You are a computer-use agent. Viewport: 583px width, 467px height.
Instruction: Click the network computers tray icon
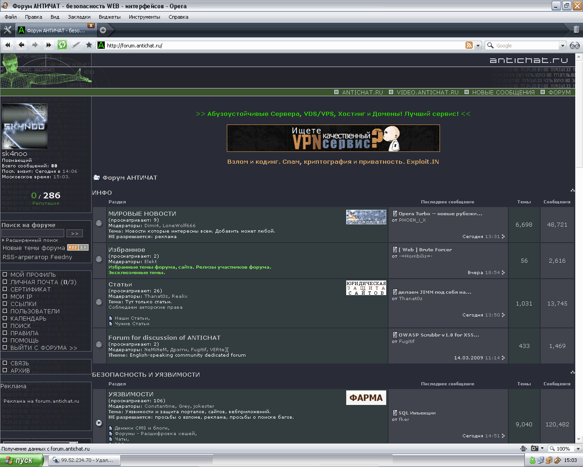pos(541,460)
